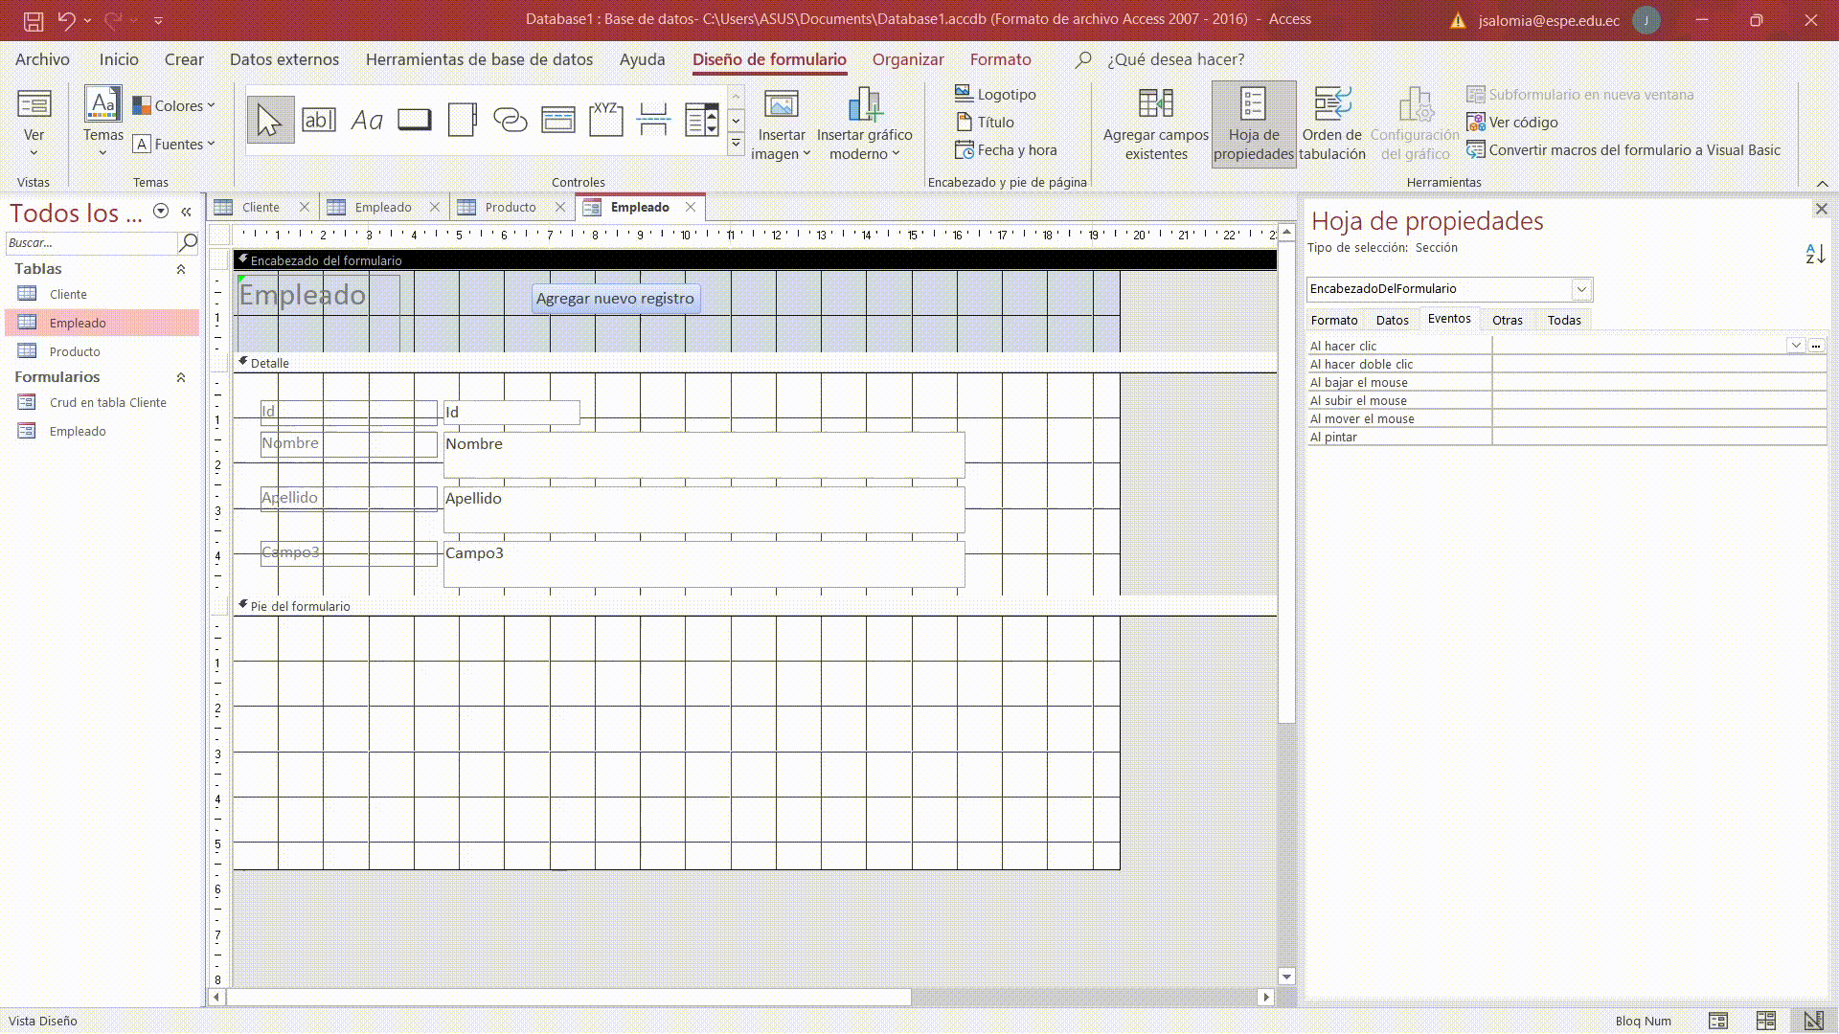Open the navigation pane category dropdown
Viewport: 1839px width, 1034px height.
(x=161, y=212)
